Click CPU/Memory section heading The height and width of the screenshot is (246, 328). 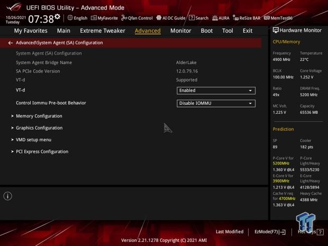(286, 42)
